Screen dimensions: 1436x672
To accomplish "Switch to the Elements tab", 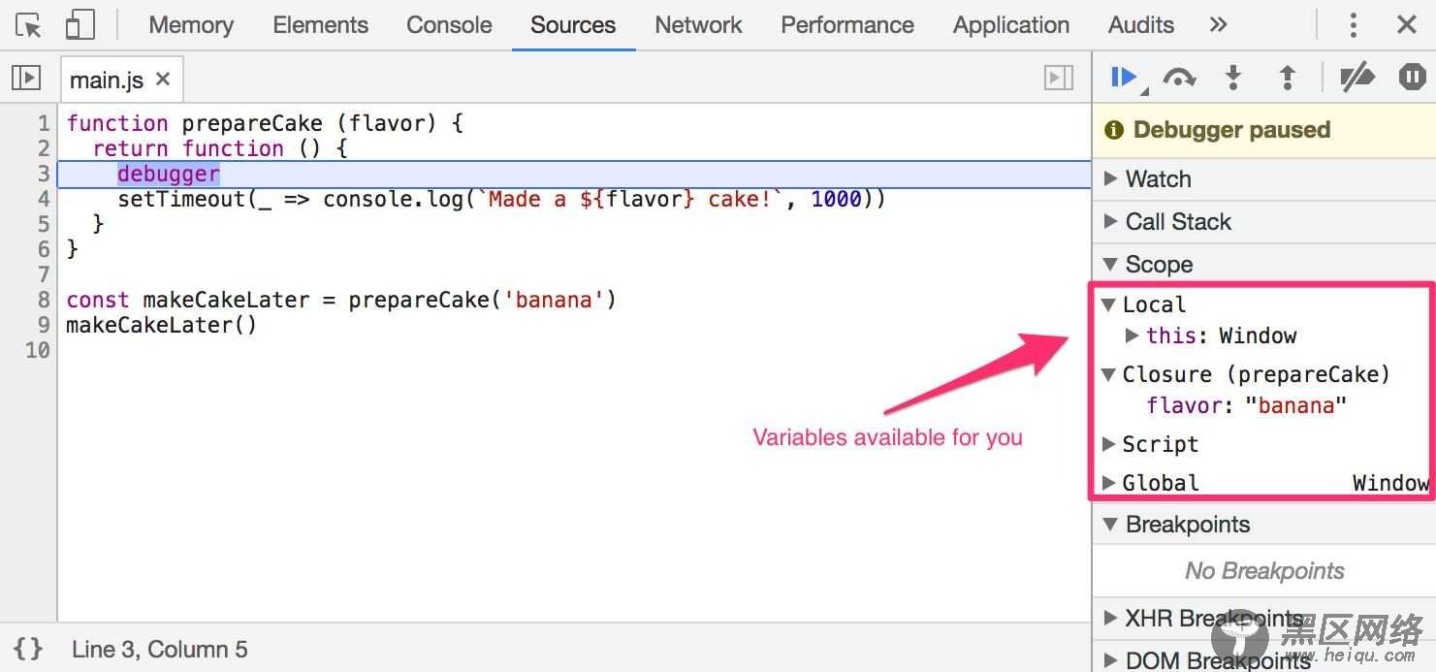I will [320, 25].
